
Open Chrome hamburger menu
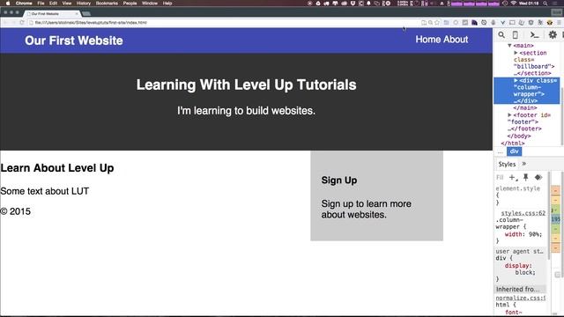[560, 23]
